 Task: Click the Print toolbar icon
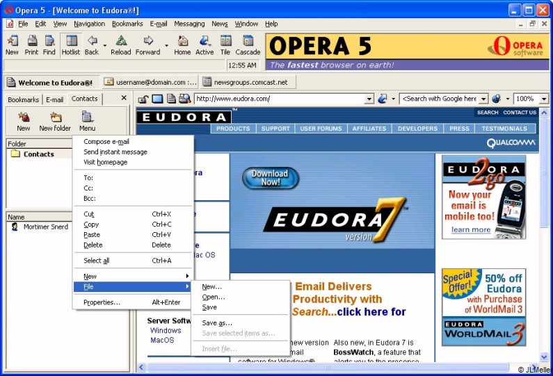point(31,45)
